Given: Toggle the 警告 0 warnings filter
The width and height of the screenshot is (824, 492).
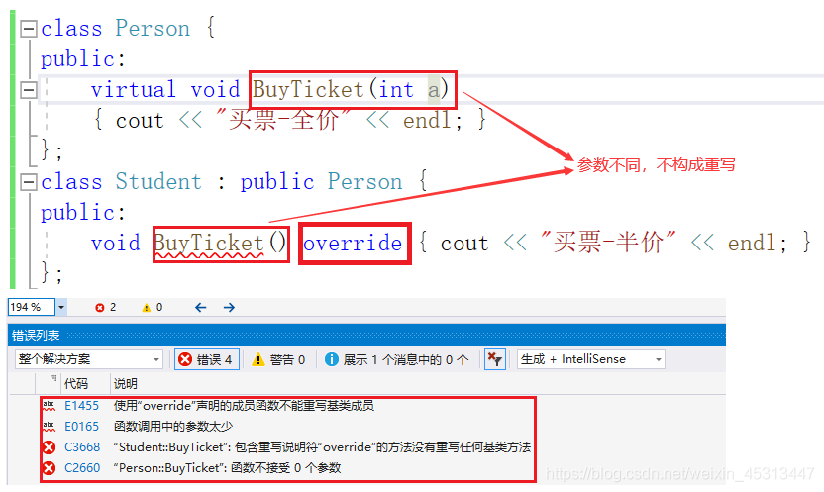Looking at the screenshot, I should click(x=278, y=359).
